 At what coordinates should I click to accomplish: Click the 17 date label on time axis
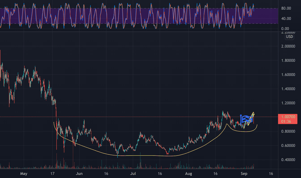coord(52,173)
